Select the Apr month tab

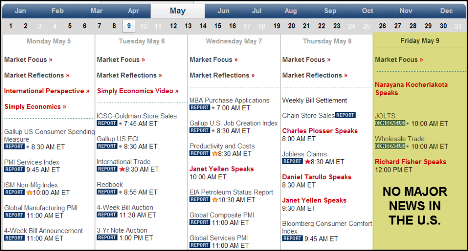point(133,11)
